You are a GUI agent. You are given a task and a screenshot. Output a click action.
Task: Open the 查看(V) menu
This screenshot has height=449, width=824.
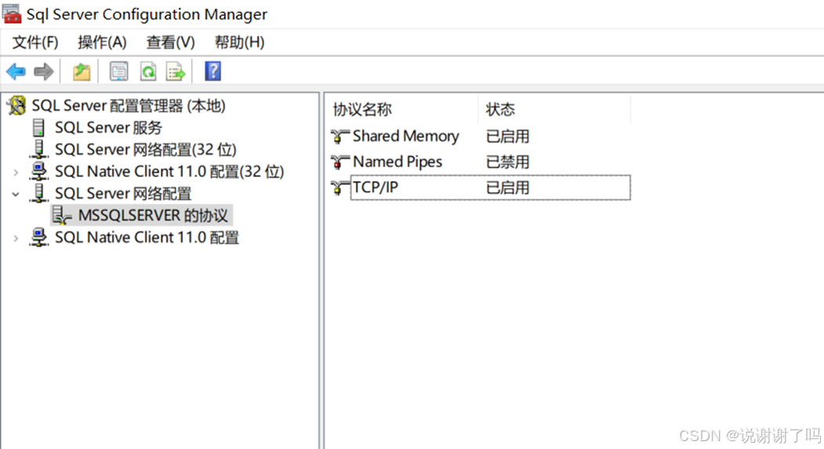(x=170, y=42)
